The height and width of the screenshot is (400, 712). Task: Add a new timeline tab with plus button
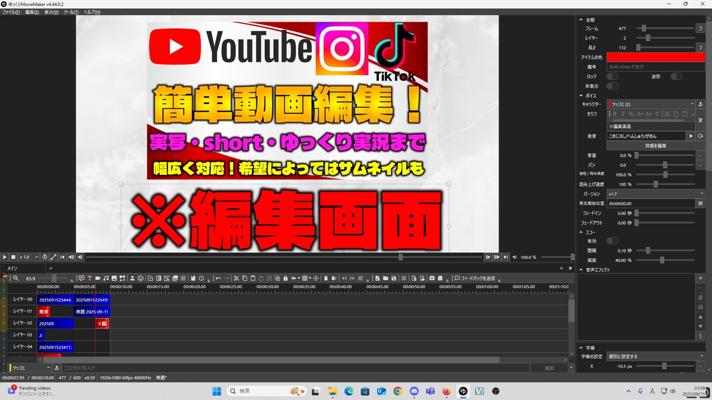tap(51, 268)
